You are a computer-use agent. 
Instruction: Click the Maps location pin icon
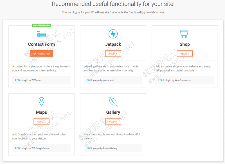(x=41, y=102)
